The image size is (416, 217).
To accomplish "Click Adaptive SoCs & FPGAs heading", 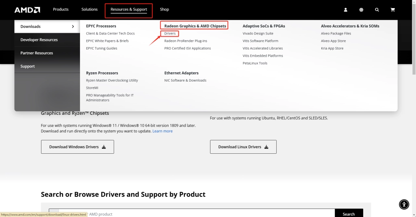I will tap(264, 26).
